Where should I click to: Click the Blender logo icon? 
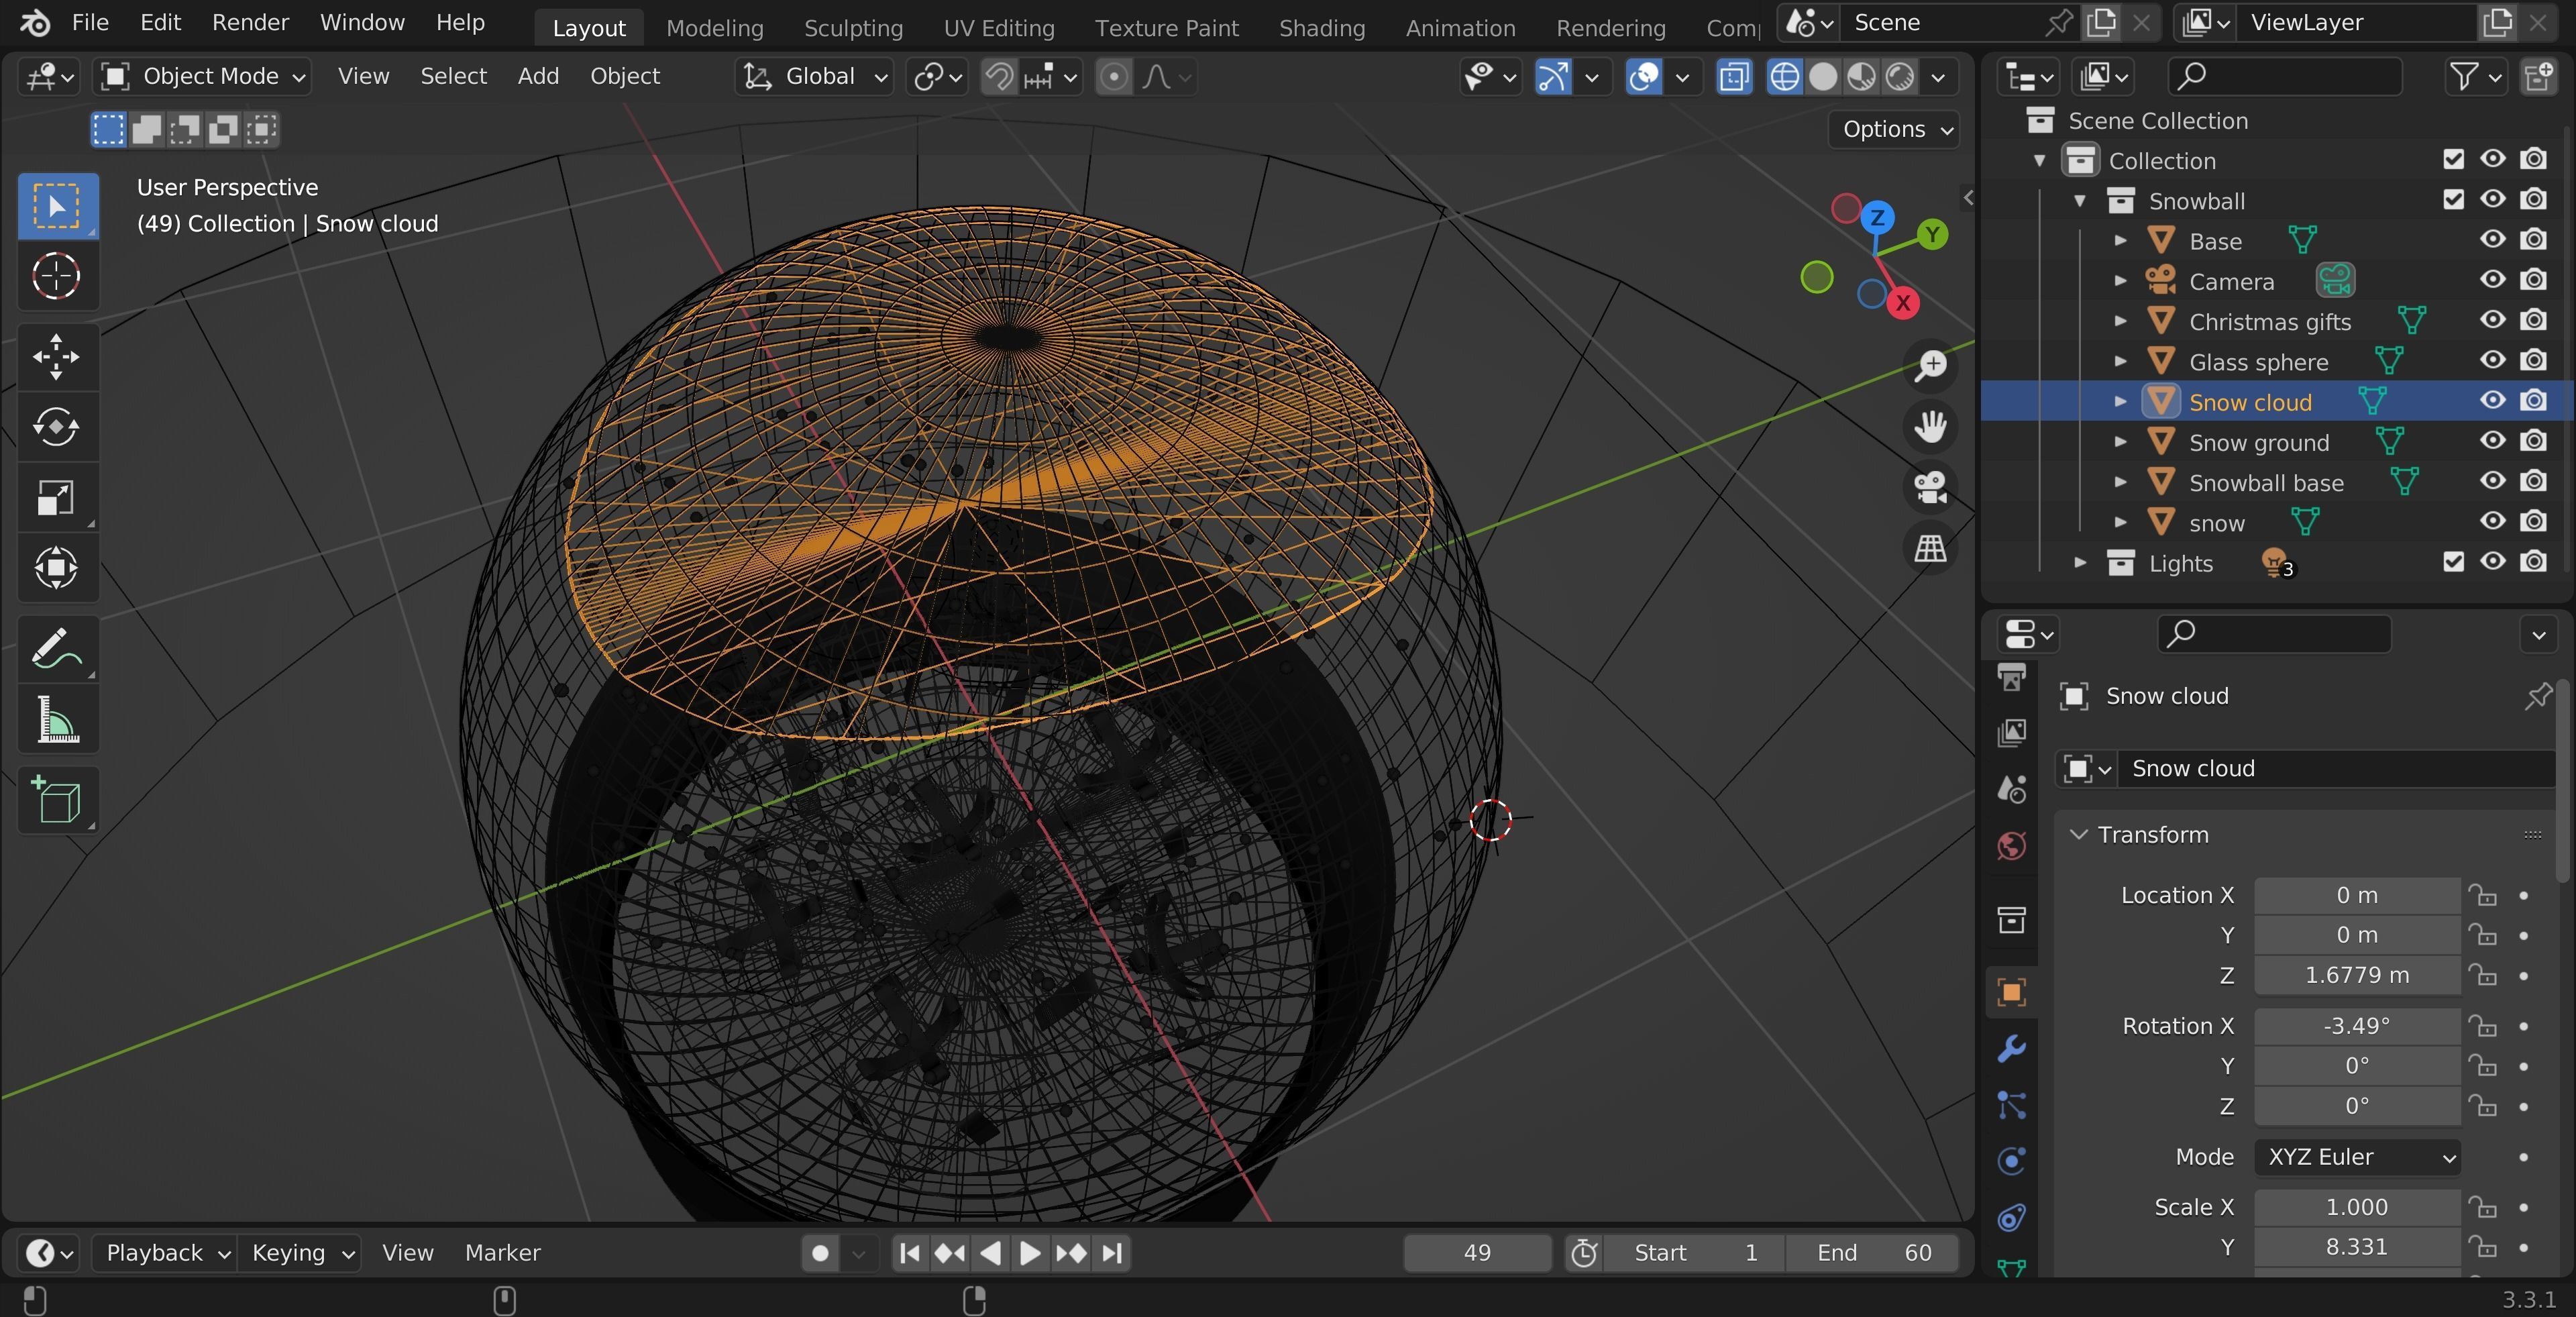pos(35,22)
